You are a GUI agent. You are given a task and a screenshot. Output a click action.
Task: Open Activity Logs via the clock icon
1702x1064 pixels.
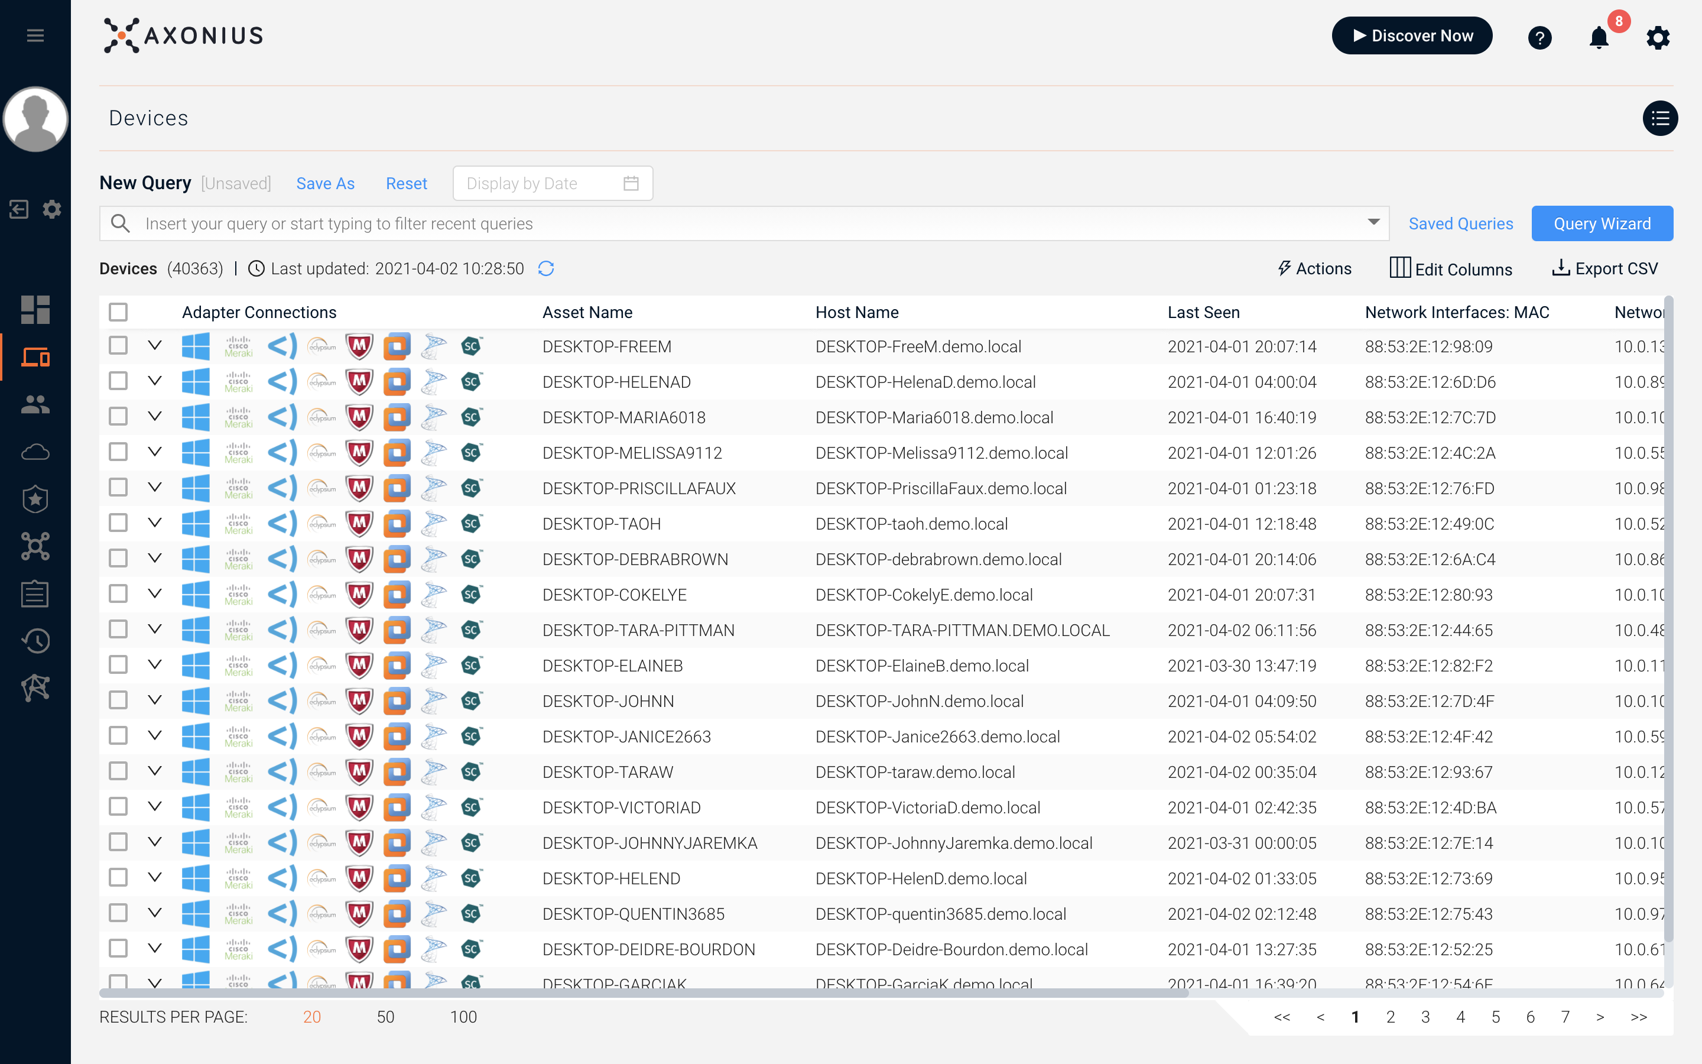35,640
